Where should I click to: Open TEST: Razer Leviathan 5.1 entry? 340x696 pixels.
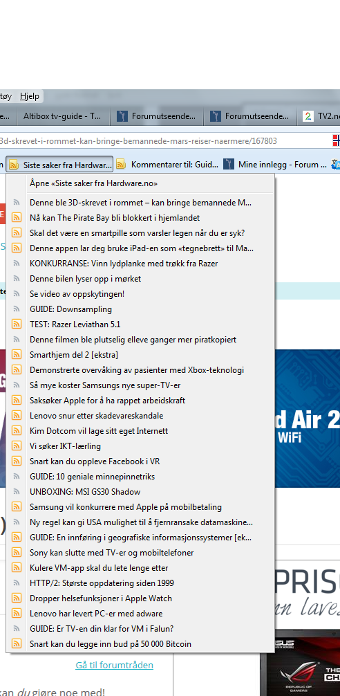click(140, 324)
